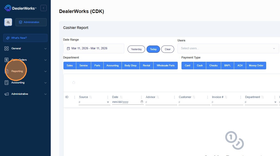
Task: Open the What's New? announcement button
Action: coord(25,38)
